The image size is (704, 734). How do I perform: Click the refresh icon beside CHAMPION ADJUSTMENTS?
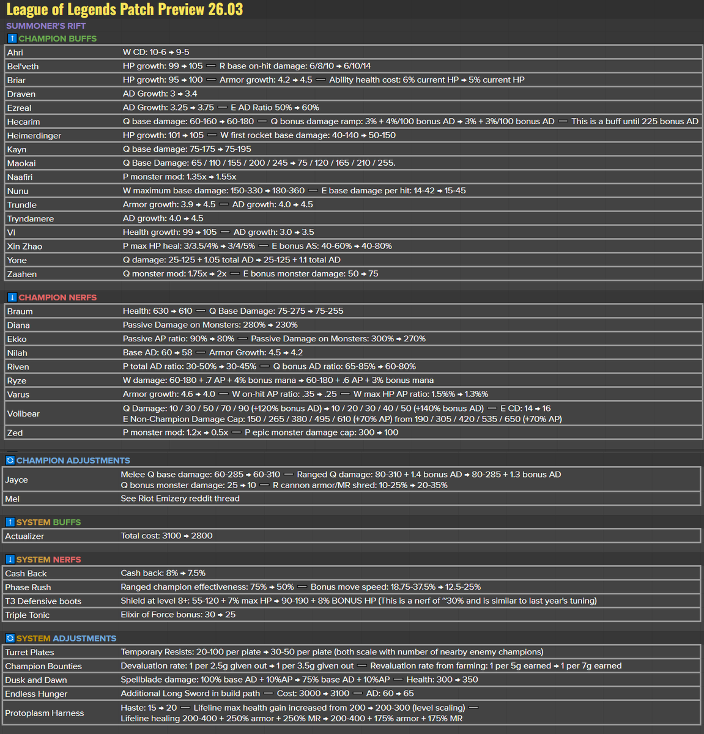(x=12, y=460)
